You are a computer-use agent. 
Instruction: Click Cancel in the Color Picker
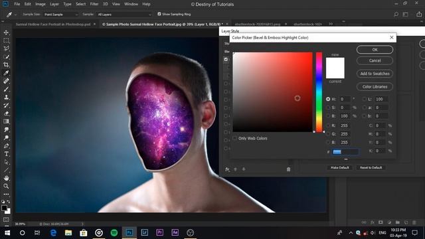click(375, 60)
